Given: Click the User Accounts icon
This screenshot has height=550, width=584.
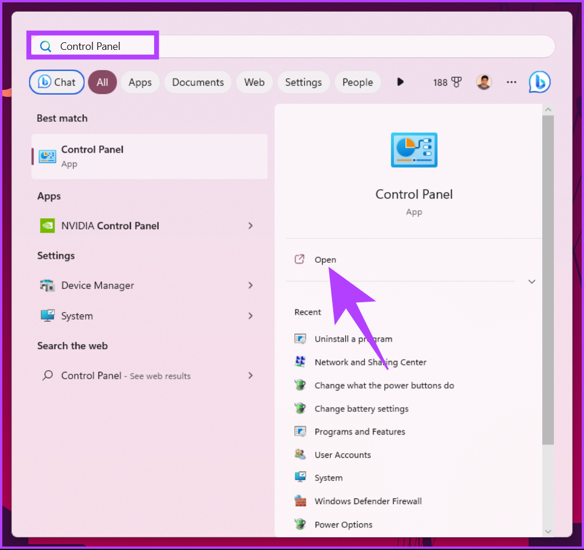Looking at the screenshot, I should 300,454.
